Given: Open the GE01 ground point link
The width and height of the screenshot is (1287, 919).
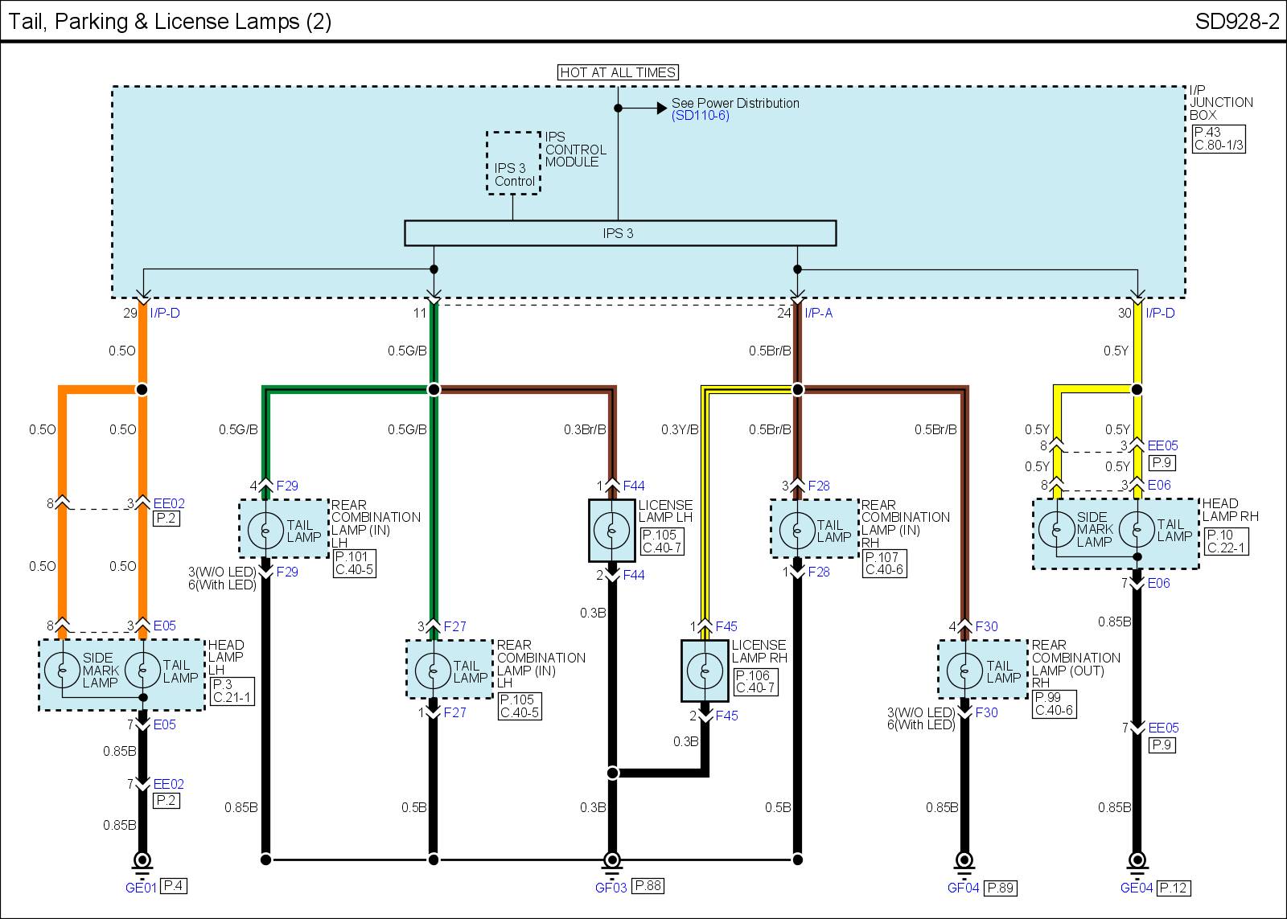Looking at the screenshot, I should click(x=142, y=888).
